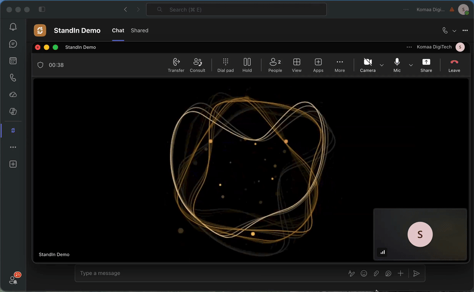
Task: Click the emoji icon in message box
Action: pos(364,273)
